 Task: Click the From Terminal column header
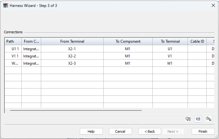(72, 41)
